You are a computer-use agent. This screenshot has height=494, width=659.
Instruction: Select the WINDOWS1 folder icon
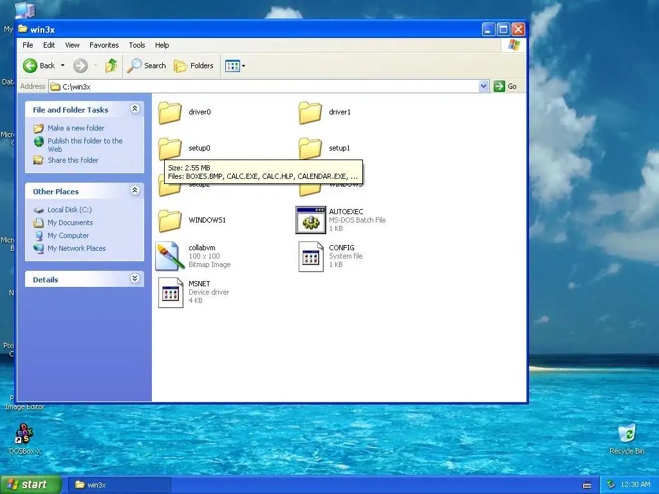click(170, 221)
